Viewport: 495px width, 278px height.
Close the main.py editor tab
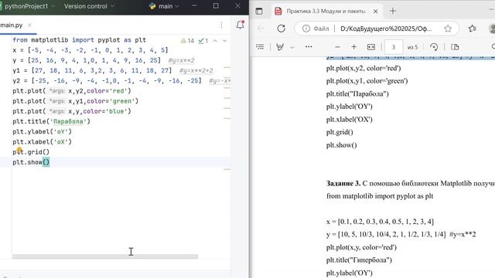tap(29, 25)
